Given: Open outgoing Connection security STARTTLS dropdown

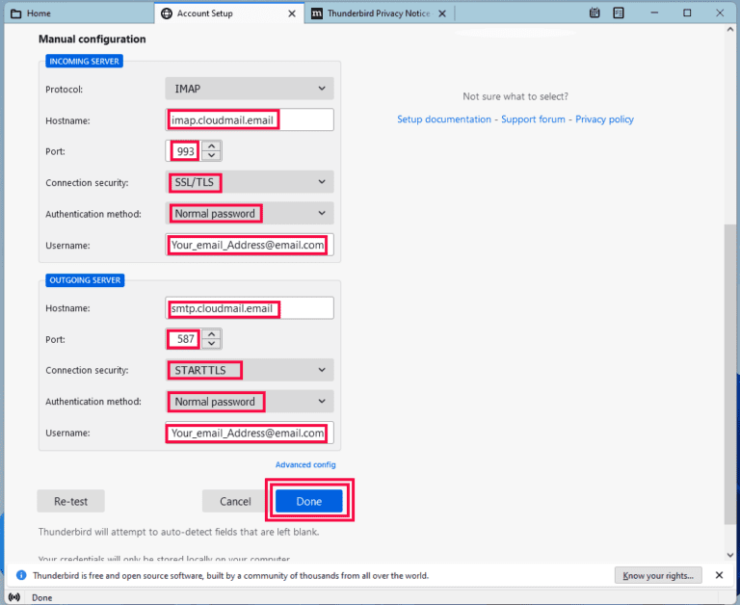Looking at the screenshot, I should (x=250, y=370).
